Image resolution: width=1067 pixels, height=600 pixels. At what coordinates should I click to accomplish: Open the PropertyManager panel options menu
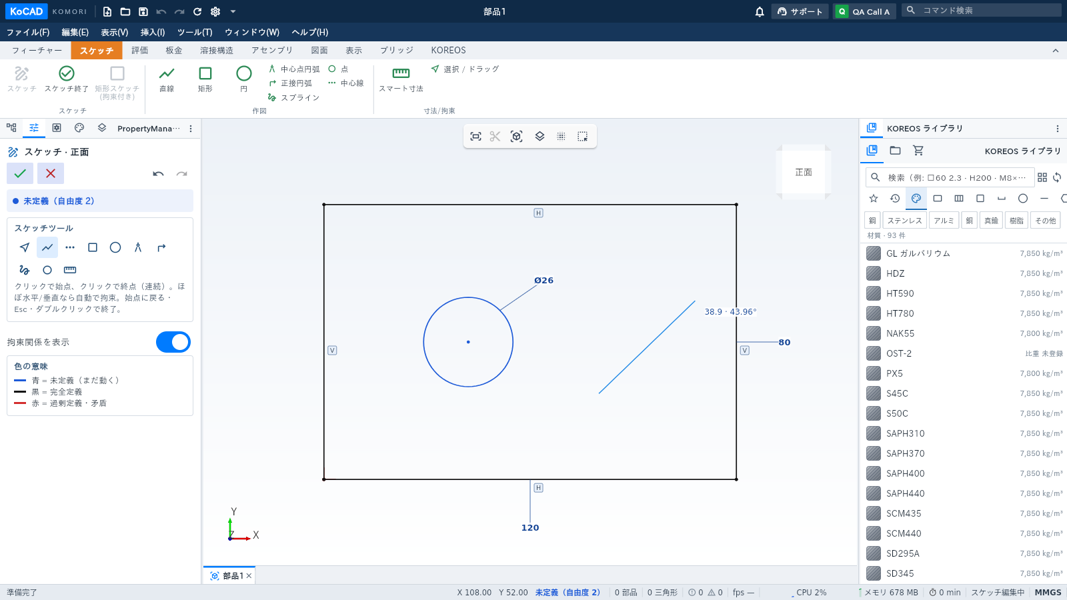point(191,129)
